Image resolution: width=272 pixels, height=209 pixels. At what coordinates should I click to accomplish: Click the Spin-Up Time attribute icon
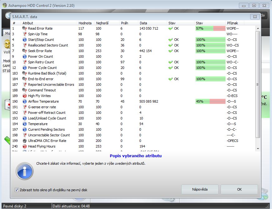25,34
